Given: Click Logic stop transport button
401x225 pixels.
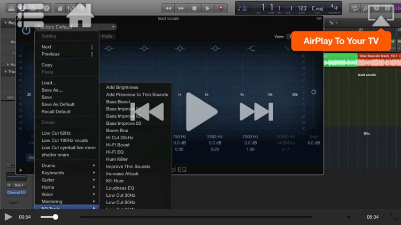Looking at the screenshot, I should click(x=195, y=9).
